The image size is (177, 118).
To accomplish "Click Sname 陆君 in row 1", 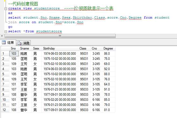I will 25,54.
